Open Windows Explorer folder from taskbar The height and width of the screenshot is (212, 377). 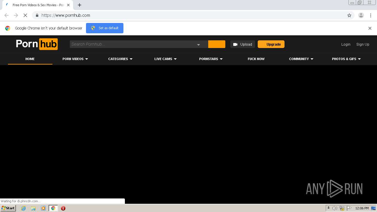(x=33, y=208)
